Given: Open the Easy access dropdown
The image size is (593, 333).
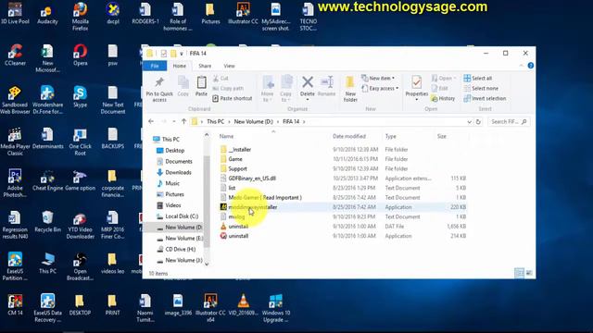Looking at the screenshot, I should (x=380, y=89).
